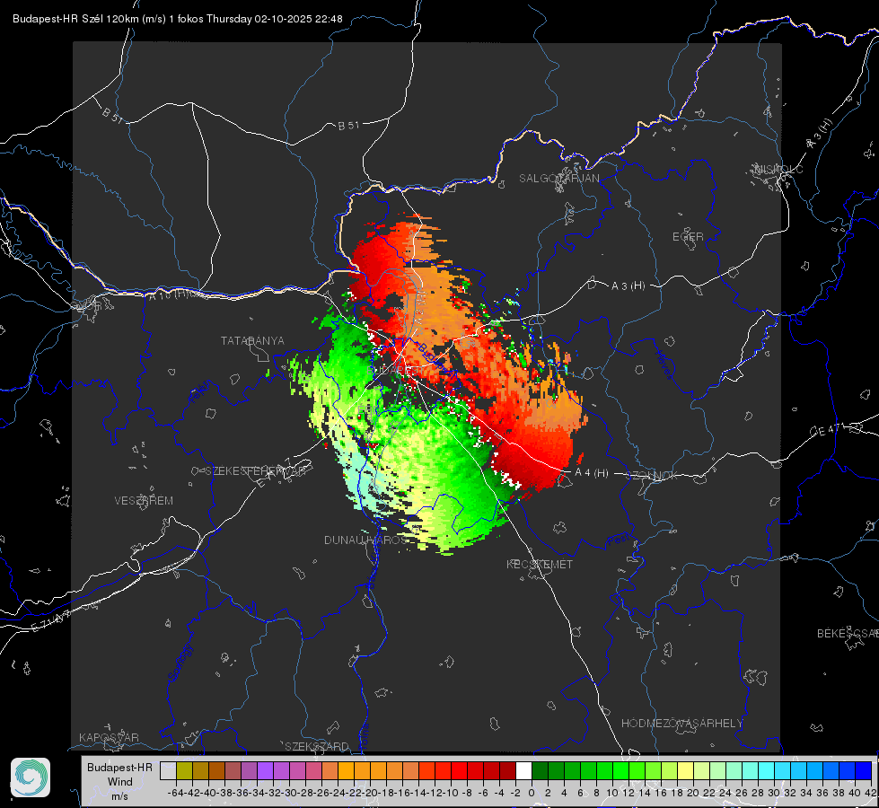
Task: Click the grey first swatch of the wind legend
Action: point(168,770)
